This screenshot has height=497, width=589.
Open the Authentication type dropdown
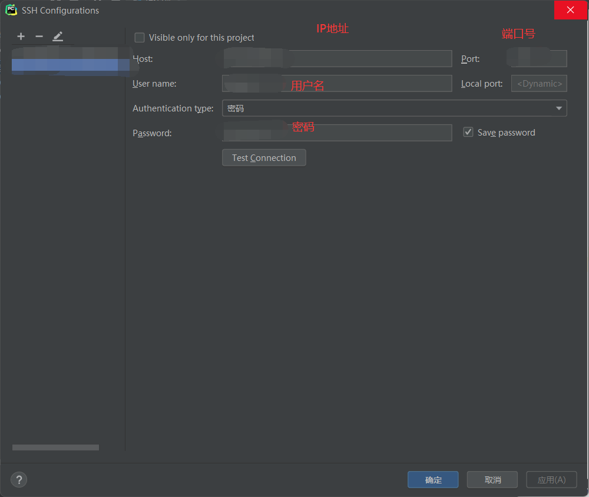(x=395, y=108)
